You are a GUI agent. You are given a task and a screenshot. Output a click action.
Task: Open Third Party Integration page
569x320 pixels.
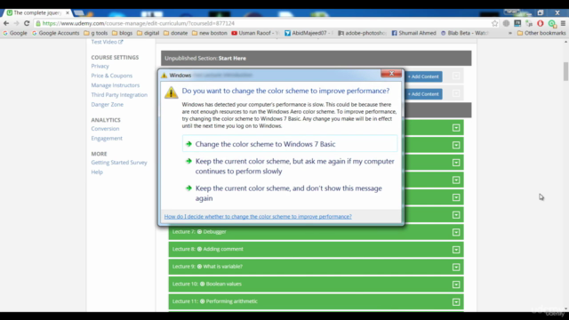(x=119, y=95)
